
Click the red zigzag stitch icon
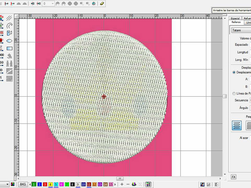[x=1, y=33]
